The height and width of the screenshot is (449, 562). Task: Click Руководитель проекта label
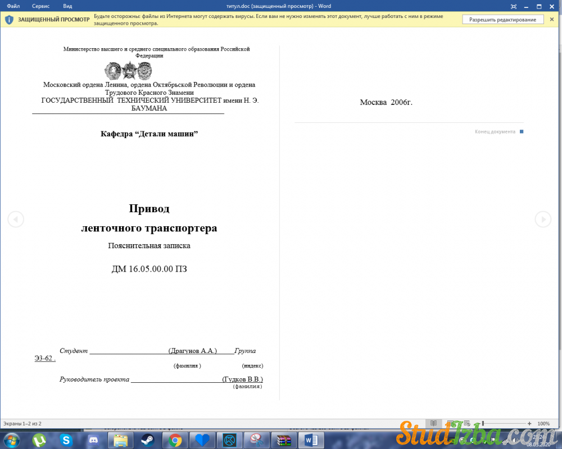pos(94,379)
